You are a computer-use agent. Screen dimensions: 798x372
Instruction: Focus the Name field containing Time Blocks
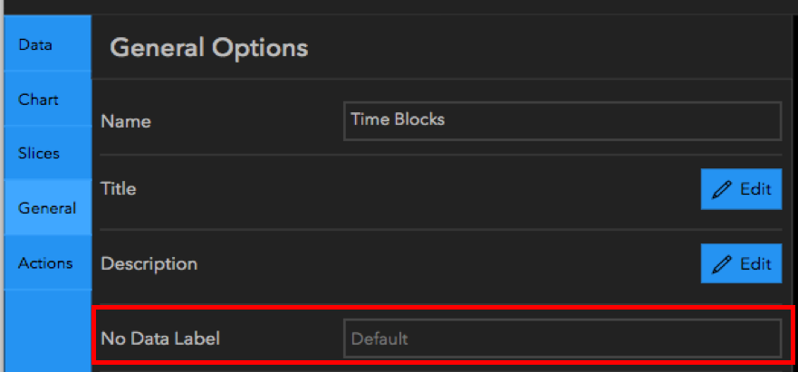[562, 120]
